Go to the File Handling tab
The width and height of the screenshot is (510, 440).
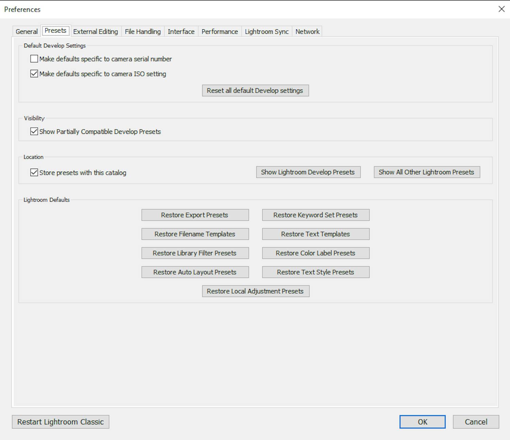point(142,32)
